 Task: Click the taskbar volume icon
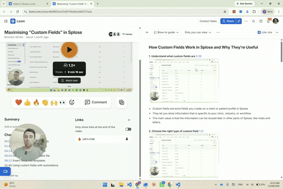point(252,184)
